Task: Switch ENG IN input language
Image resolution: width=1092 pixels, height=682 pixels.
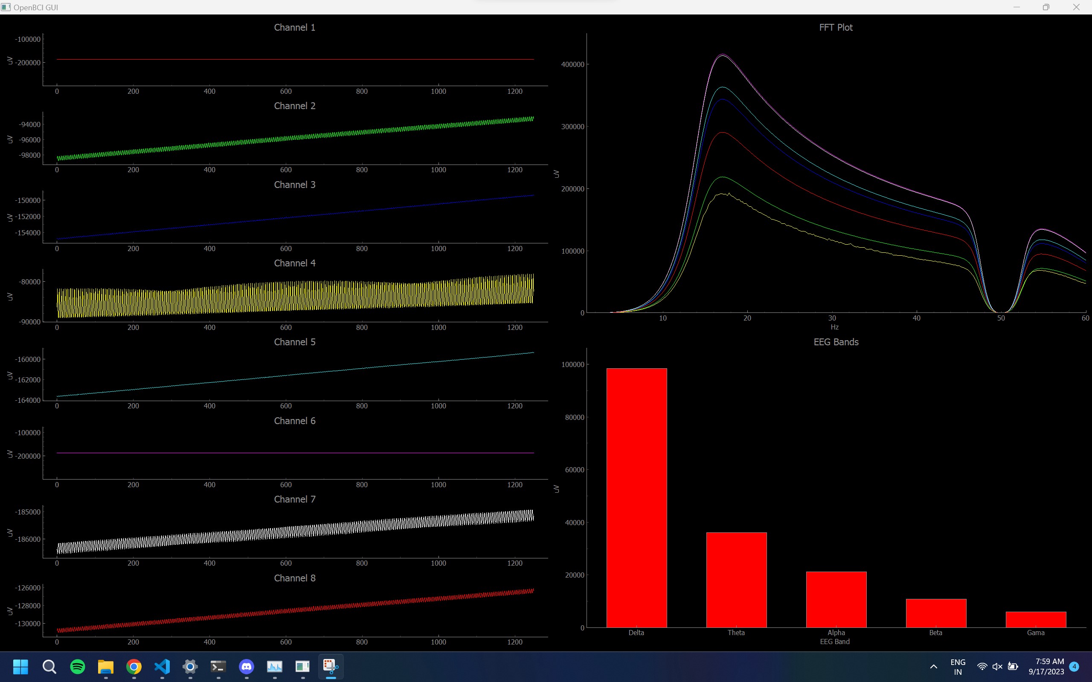Action: coord(958,666)
